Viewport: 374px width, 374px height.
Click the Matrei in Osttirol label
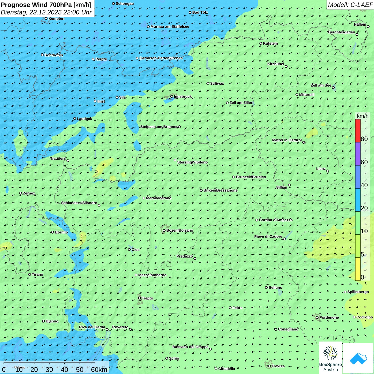[x=287, y=140]
